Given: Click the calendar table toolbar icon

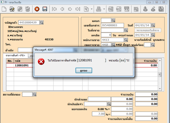Looking at the screenshot, I should tap(136, 9).
